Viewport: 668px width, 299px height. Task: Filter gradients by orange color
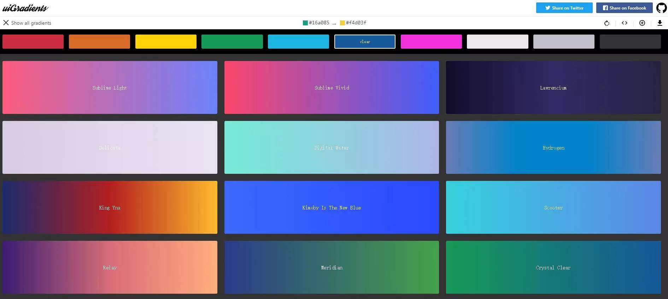coord(99,42)
